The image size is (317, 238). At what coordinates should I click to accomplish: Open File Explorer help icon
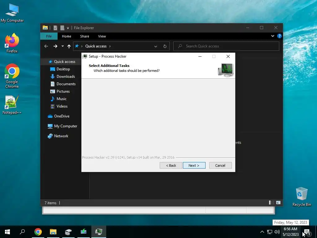pyautogui.click(x=280, y=36)
